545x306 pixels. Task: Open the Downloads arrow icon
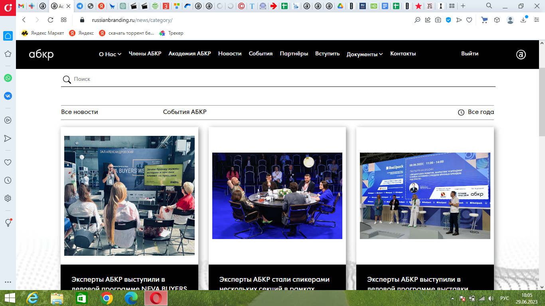coord(523,20)
